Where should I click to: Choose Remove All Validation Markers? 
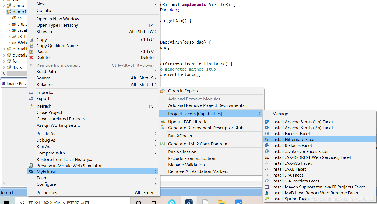click(211, 171)
